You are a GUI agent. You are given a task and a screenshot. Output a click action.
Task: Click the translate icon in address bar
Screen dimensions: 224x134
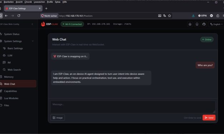click(165, 16)
